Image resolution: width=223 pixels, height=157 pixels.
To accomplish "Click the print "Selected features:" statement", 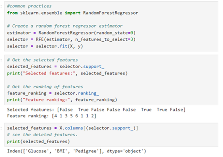I will [67, 73].
